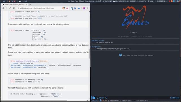Click the monitor-style extension icon with badge
181x102 pixels.
click(72, 8)
